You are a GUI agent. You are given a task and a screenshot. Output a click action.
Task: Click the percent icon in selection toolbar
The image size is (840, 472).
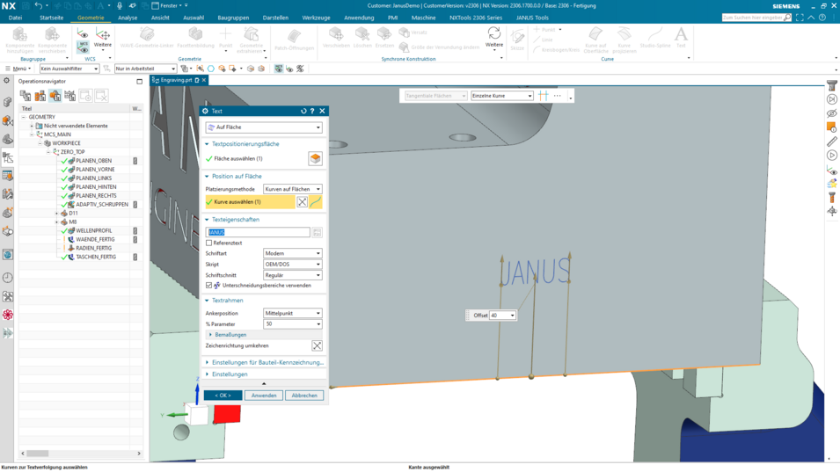pos(300,69)
